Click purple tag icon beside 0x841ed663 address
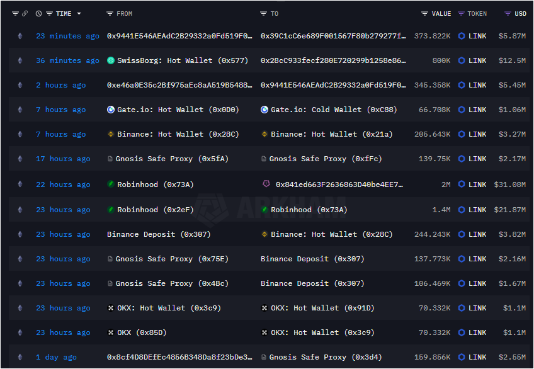Screen dimensions: 534x369 [266, 184]
